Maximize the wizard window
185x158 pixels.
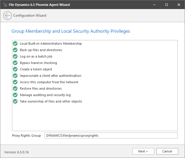click(x=166, y=5)
